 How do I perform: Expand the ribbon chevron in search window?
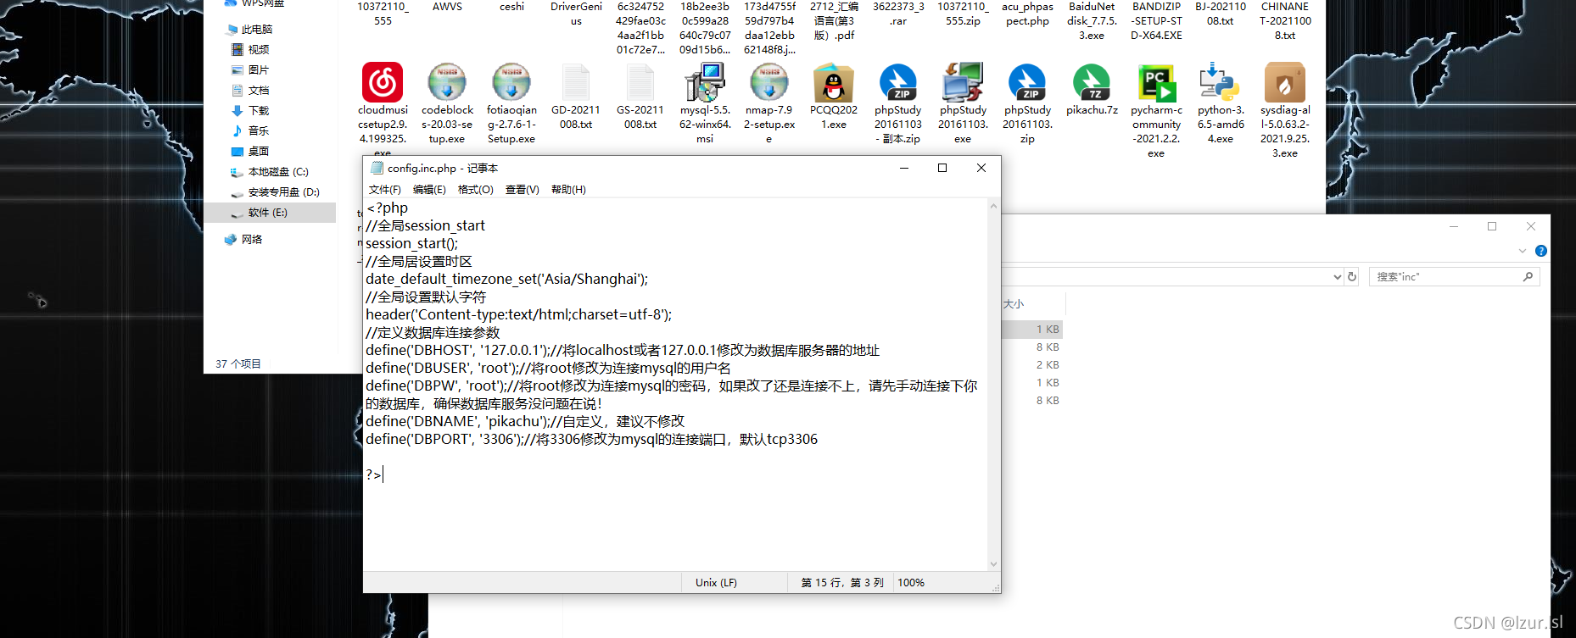click(1523, 251)
